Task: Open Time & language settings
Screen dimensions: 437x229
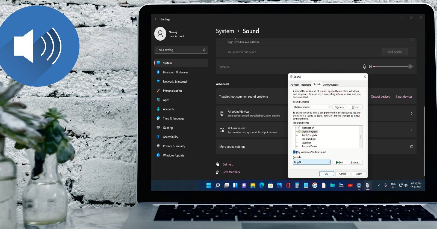Action: point(181,119)
